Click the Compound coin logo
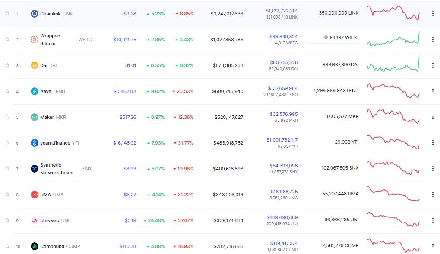Image resolution: width=440 pixels, height=254 pixels. (34, 246)
